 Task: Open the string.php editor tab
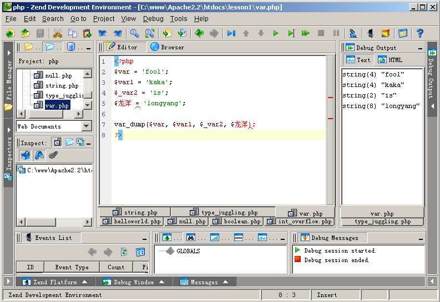pyautogui.click(x=135, y=212)
